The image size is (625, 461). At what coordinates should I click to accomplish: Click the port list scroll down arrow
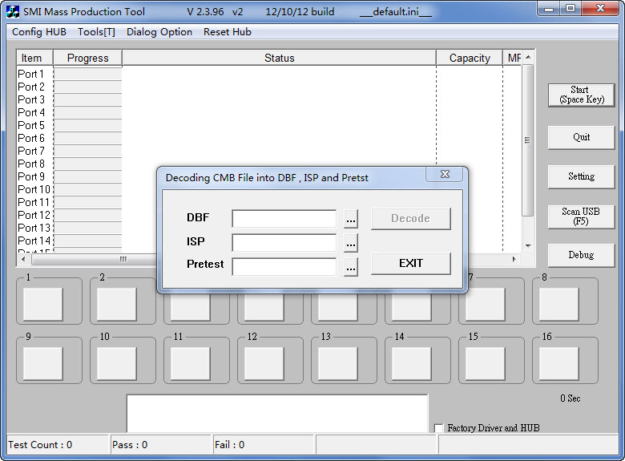pyautogui.click(x=528, y=246)
